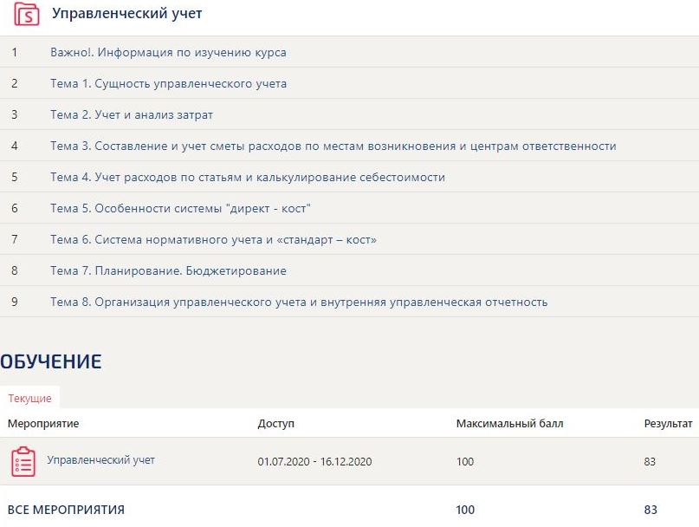This screenshot has width=699, height=527.
Task: Click the Доступ column header
Action: click(x=276, y=424)
